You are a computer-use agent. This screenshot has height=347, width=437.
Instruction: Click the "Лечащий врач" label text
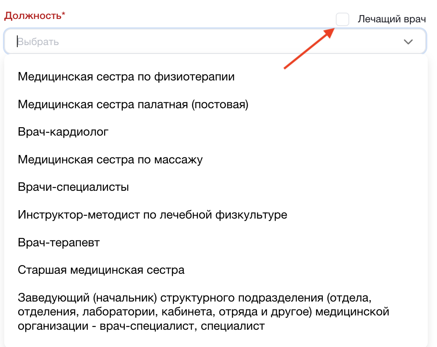[392, 19]
